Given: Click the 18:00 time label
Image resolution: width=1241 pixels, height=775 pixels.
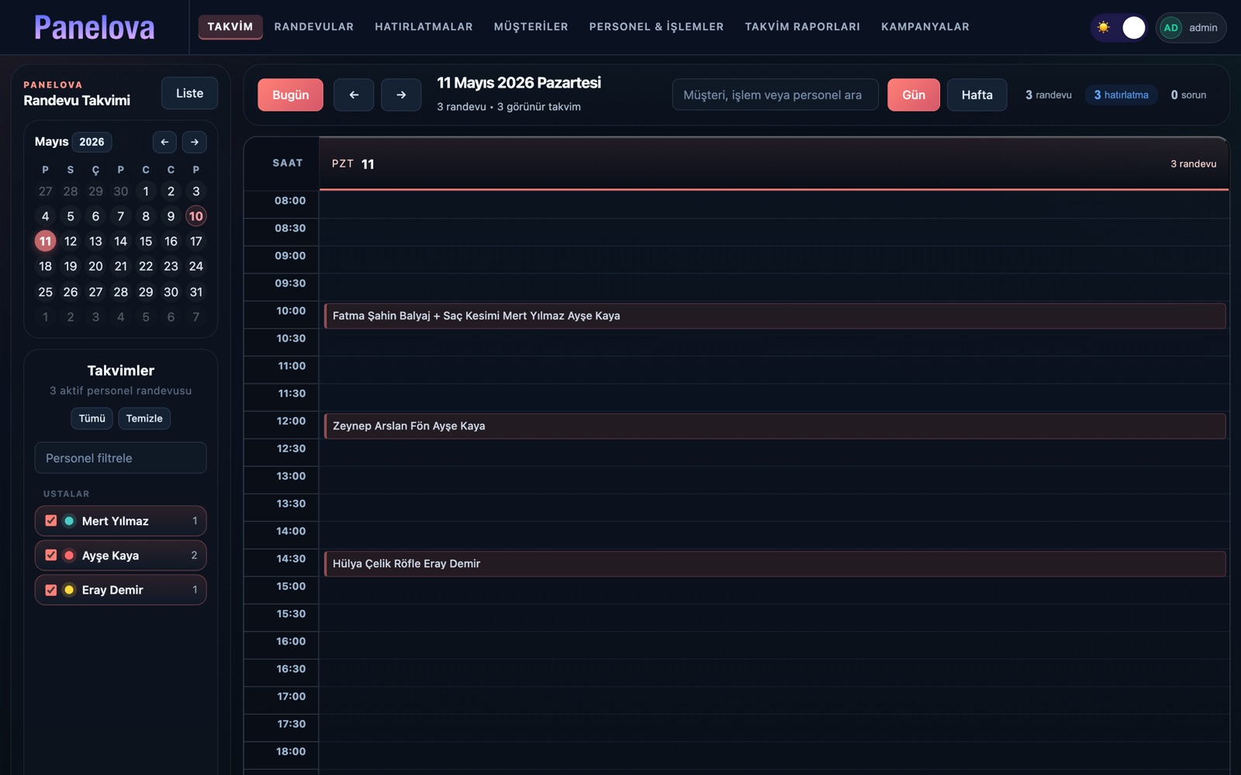Looking at the screenshot, I should 291,751.
